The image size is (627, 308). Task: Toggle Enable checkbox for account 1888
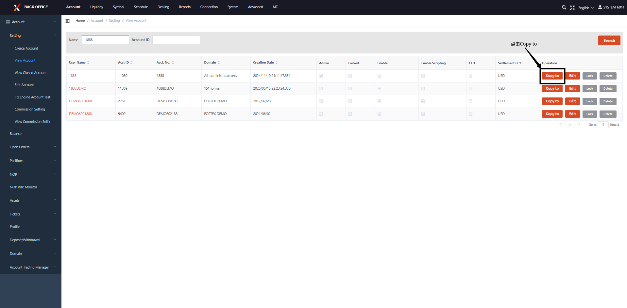point(379,76)
